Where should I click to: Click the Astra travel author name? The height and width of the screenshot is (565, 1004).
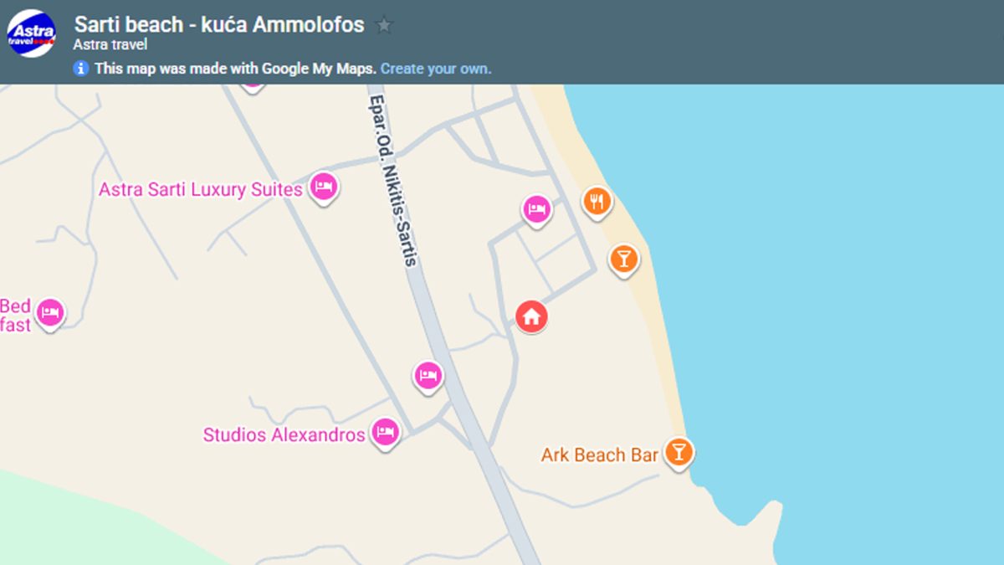(110, 44)
